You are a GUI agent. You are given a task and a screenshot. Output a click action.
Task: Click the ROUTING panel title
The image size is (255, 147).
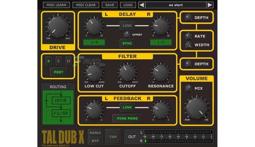pyautogui.click(x=58, y=87)
